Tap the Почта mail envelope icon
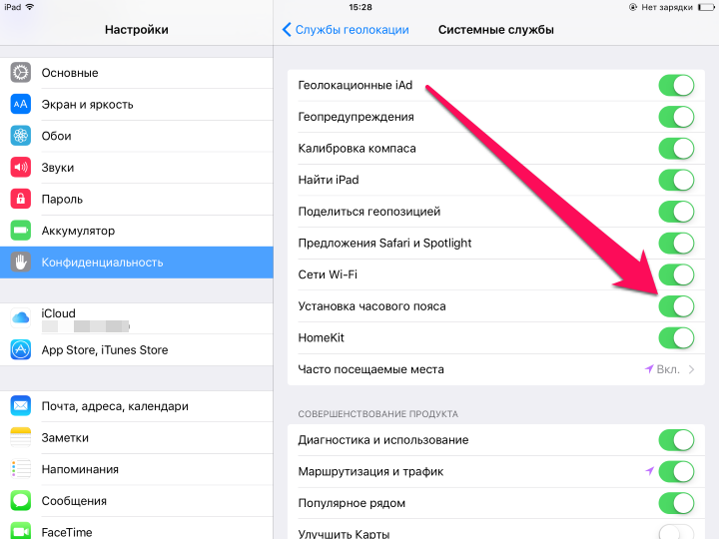The height and width of the screenshot is (539, 719). tap(21, 405)
